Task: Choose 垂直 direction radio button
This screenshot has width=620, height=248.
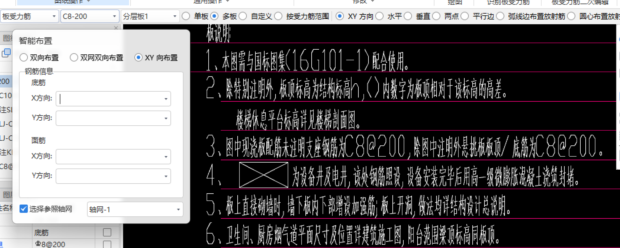Action: 408,16
